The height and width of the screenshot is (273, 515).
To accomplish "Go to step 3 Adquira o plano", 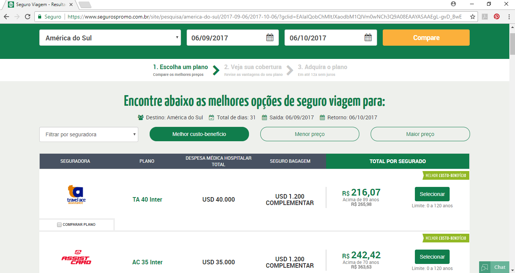I will pyautogui.click(x=322, y=70).
